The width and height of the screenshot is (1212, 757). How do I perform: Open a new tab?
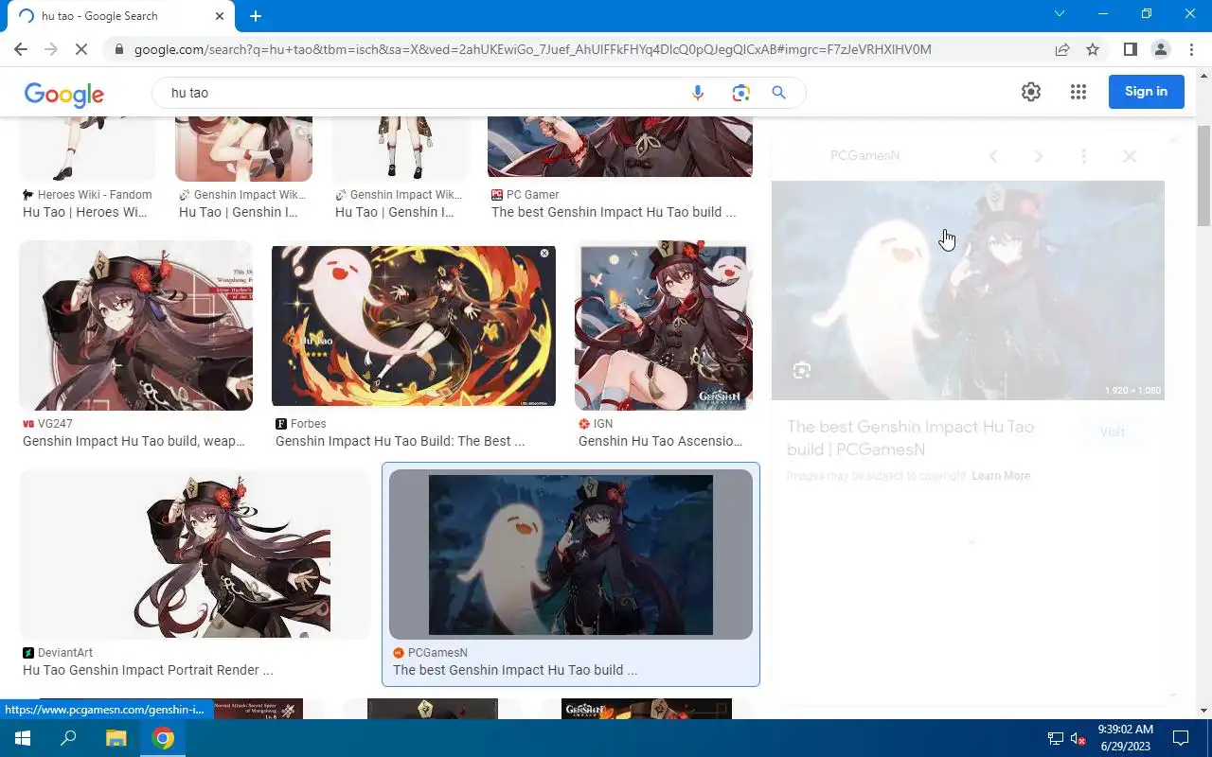256,16
